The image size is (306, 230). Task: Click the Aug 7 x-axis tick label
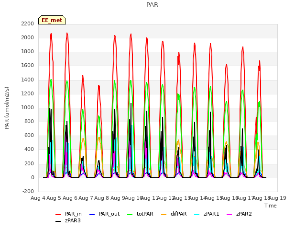pos(86,198)
